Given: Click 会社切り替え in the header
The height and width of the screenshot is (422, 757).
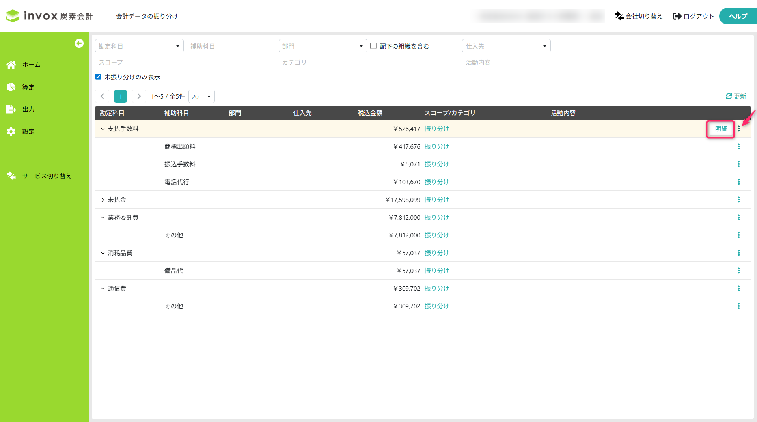Looking at the screenshot, I should pos(638,16).
